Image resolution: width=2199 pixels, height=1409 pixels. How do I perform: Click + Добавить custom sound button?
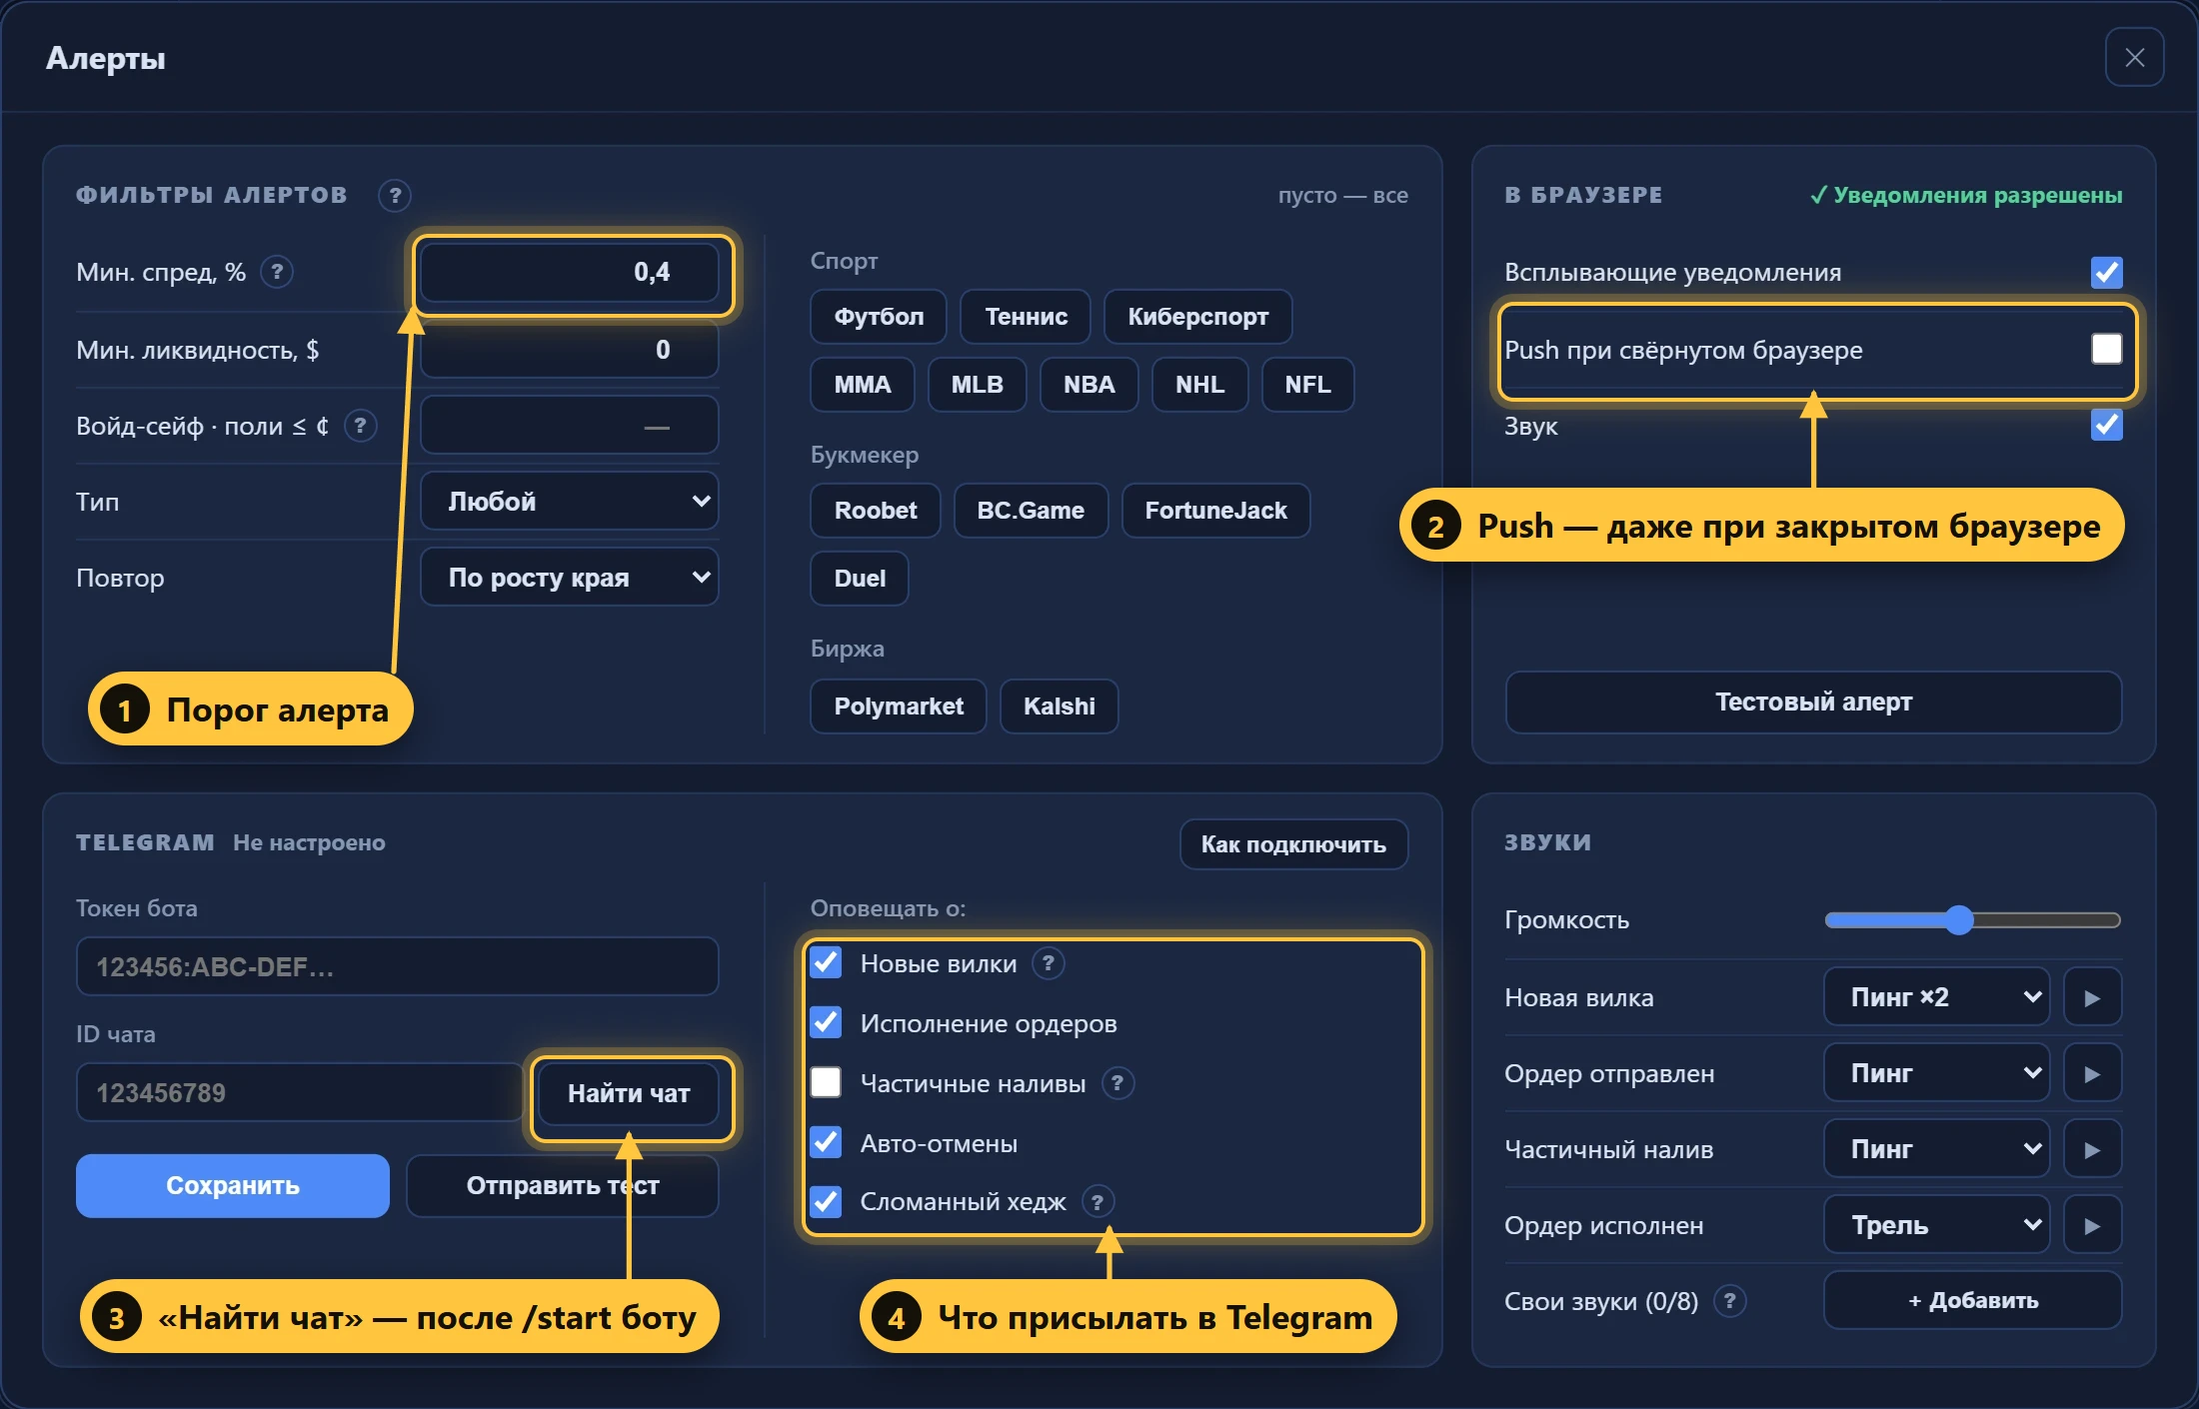(x=1972, y=1301)
